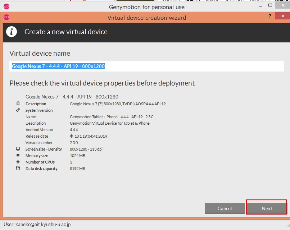Image resolution: width=290 pixels, height=230 pixels.
Task: Click the Android Version value '4.4.4'
Action: pyautogui.click(x=74, y=130)
